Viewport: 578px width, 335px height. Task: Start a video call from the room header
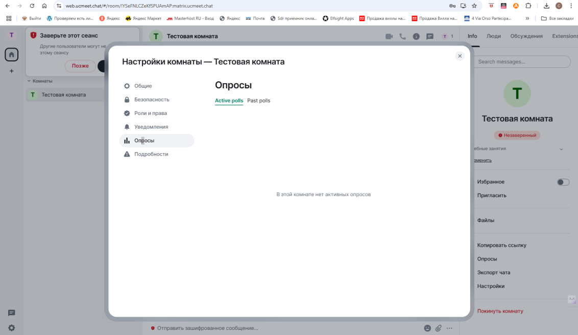pos(389,36)
